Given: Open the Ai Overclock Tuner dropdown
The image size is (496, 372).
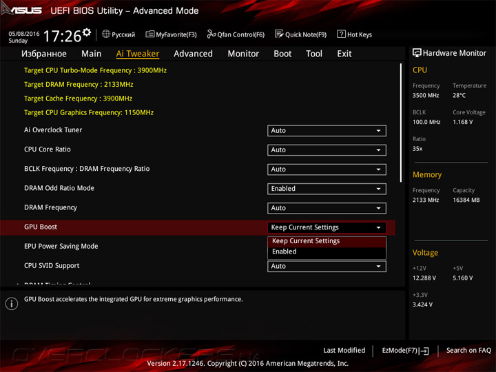Looking at the screenshot, I should pyautogui.click(x=327, y=131).
